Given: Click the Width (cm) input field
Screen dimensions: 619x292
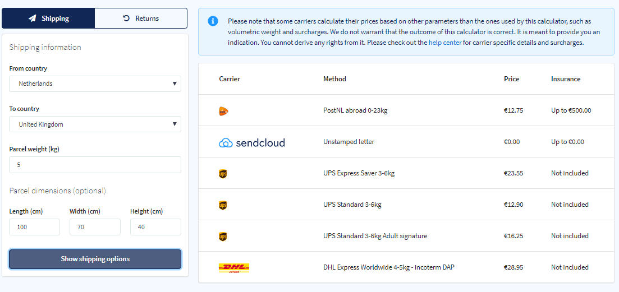Looking at the screenshot, I should pyautogui.click(x=95, y=227).
